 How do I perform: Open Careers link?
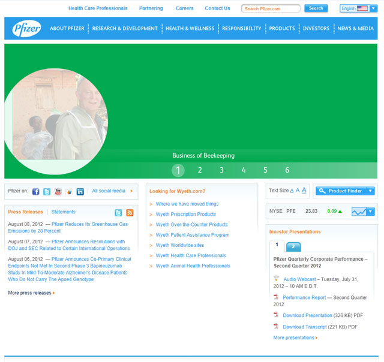(185, 8)
